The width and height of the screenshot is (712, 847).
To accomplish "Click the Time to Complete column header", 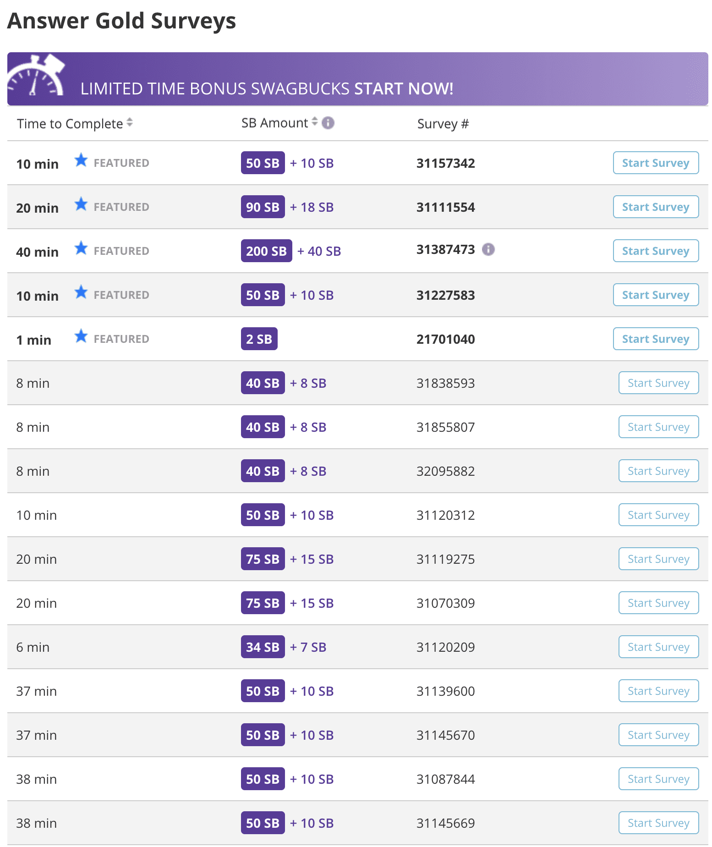I will point(70,124).
